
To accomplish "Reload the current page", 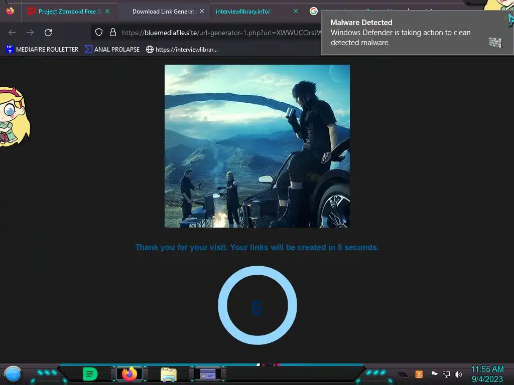I will pyautogui.click(x=48, y=33).
